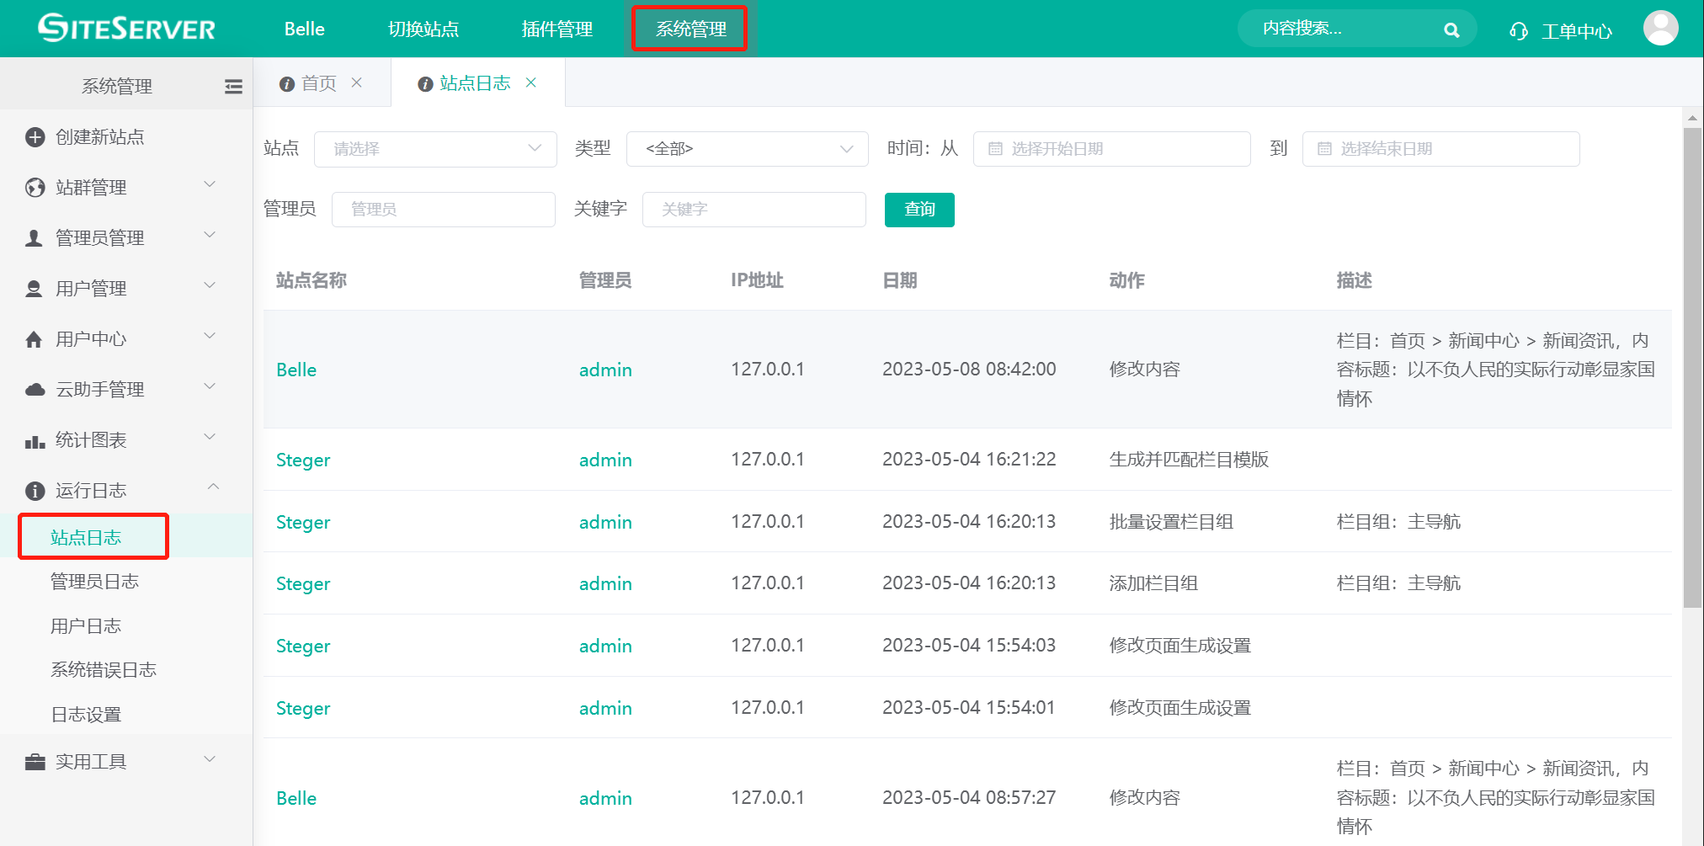
Task: Open the 类型 dropdown showing <全部>
Action: pyautogui.click(x=747, y=149)
